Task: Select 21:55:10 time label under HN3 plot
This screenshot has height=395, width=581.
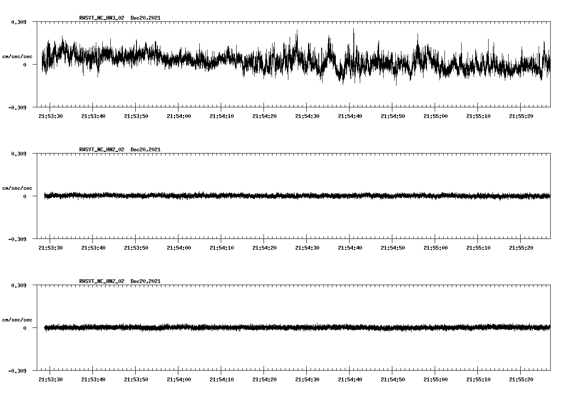Action: click(478, 116)
